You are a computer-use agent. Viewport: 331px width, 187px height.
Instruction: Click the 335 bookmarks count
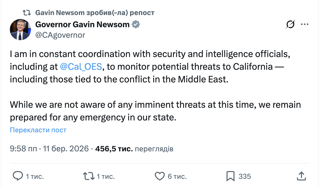click(245, 176)
